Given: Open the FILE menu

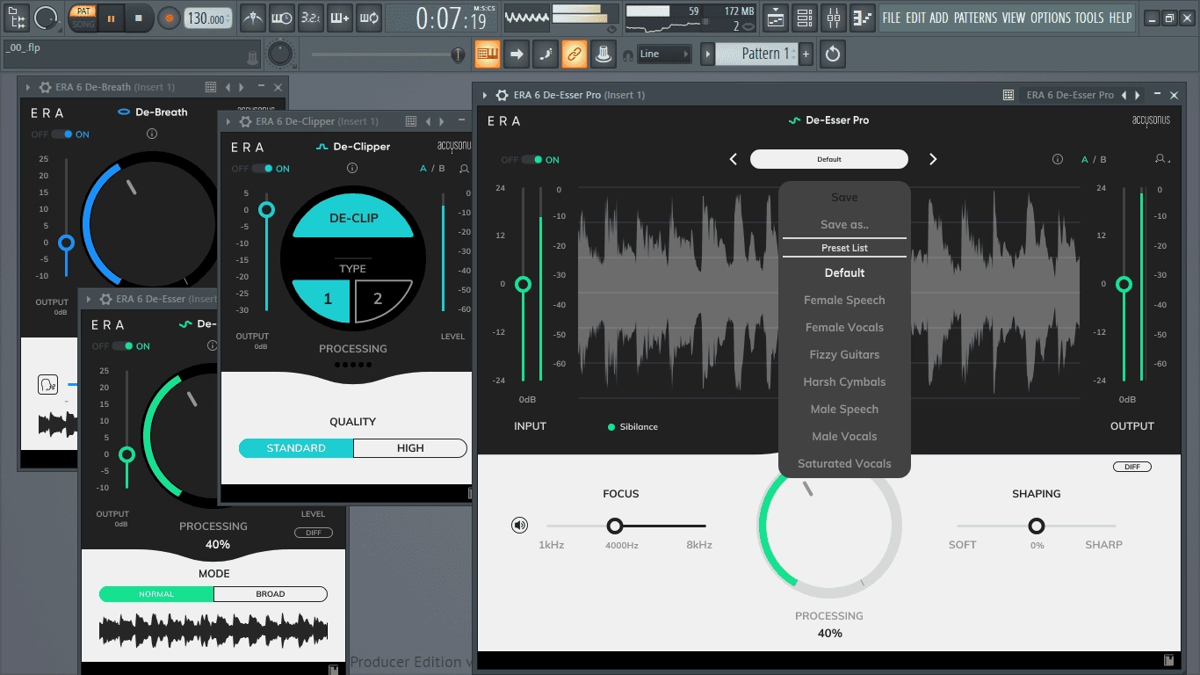Looking at the screenshot, I should point(891,18).
